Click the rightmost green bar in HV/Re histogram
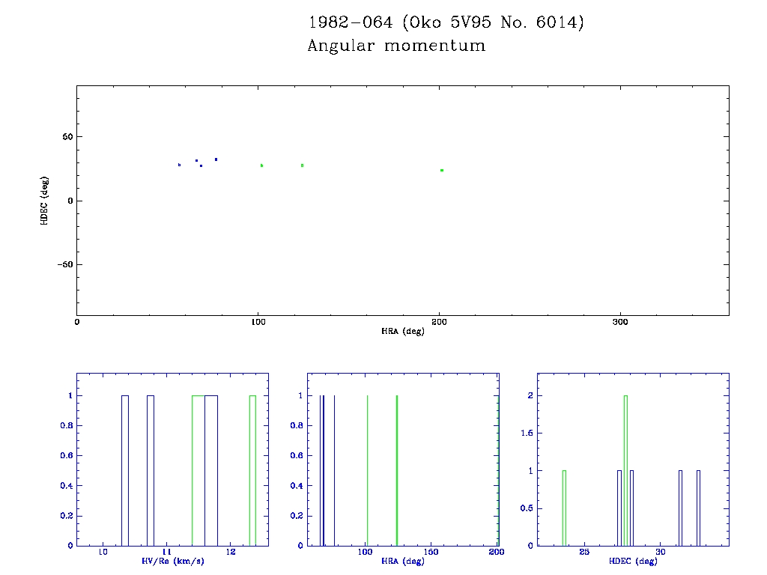Image resolution: width=767 pixels, height=575 pixels. pos(252,470)
